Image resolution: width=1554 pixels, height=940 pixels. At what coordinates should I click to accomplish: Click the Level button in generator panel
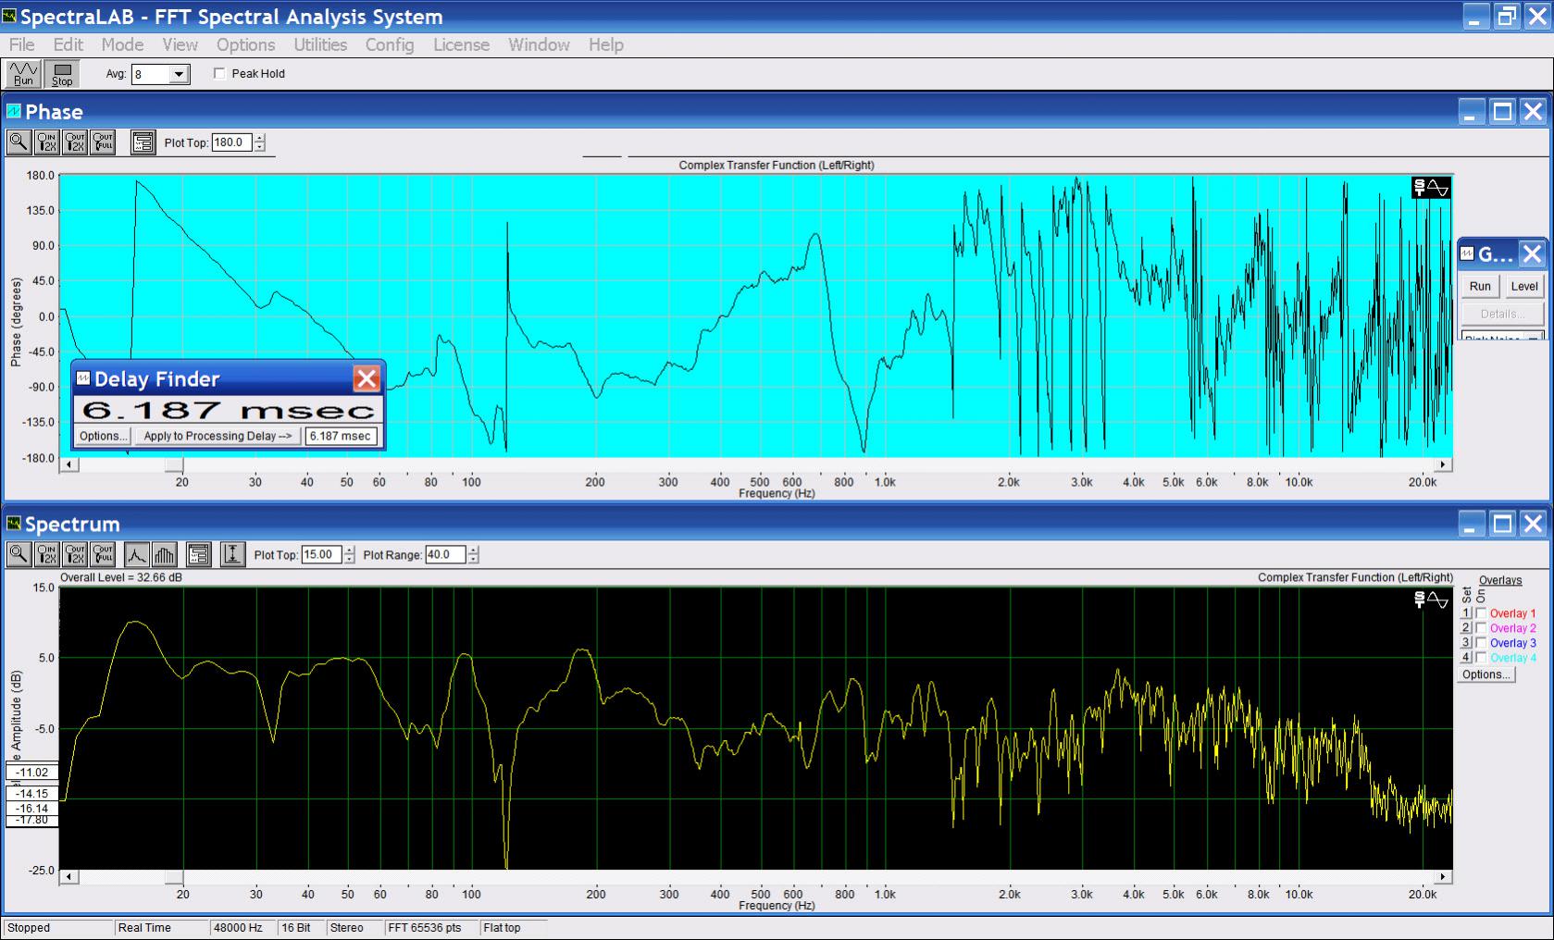(1523, 286)
